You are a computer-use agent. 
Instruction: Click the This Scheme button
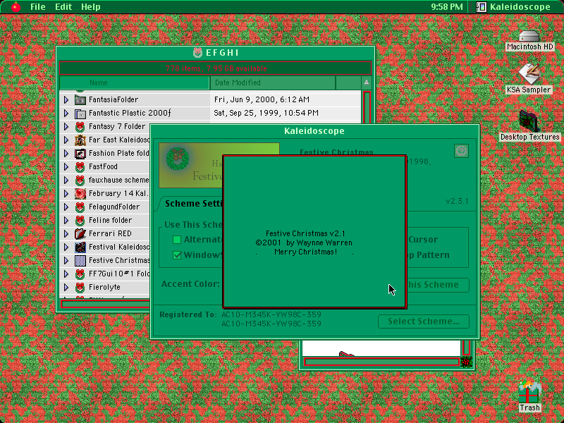pos(438,285)
